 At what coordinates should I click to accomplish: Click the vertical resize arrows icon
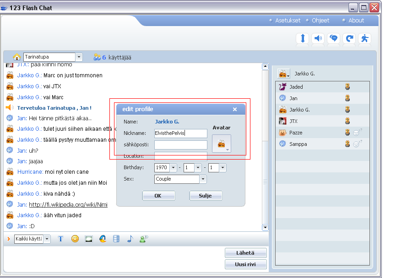pyautogui.click(x=302, y=38)
